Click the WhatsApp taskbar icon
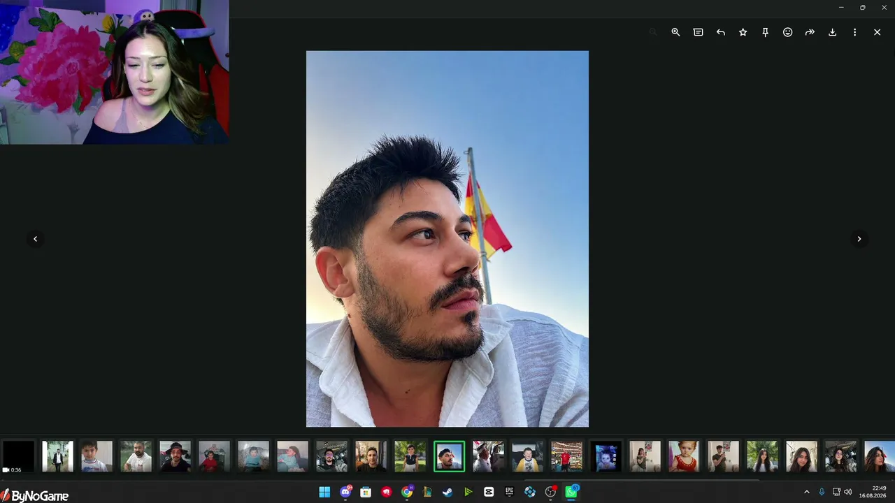 [571, 492]
